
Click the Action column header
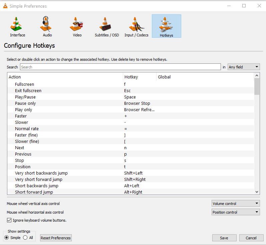[65, 77]
